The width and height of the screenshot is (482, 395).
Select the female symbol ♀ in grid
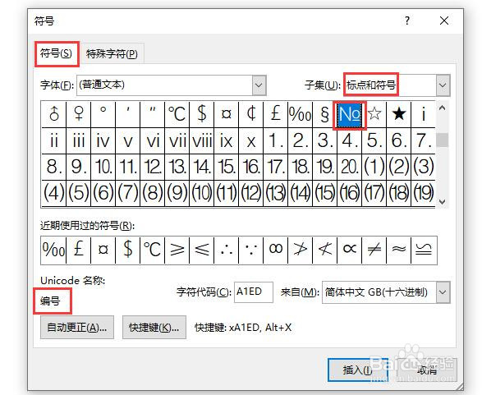(78, 114)
